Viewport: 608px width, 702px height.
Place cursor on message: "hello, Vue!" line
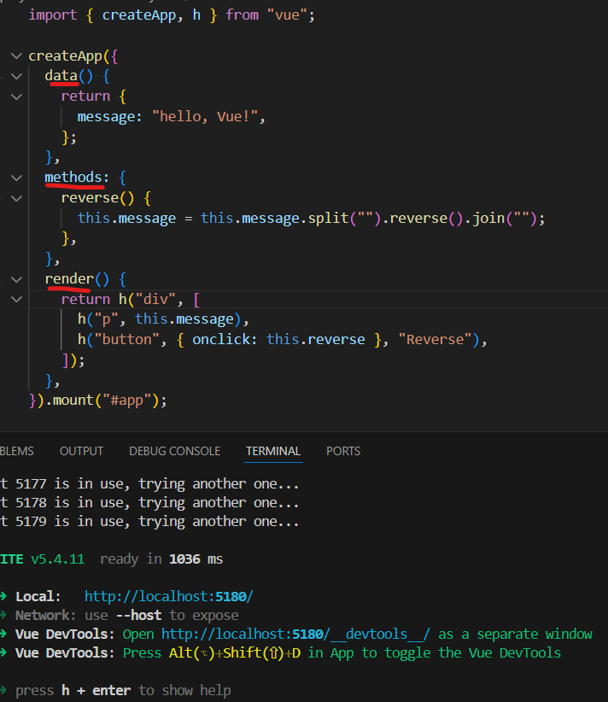point(172,117)
